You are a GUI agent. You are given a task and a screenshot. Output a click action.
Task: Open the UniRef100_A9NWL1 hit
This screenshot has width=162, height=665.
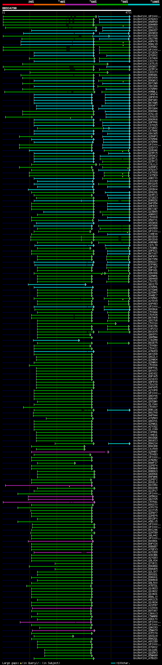145,92
